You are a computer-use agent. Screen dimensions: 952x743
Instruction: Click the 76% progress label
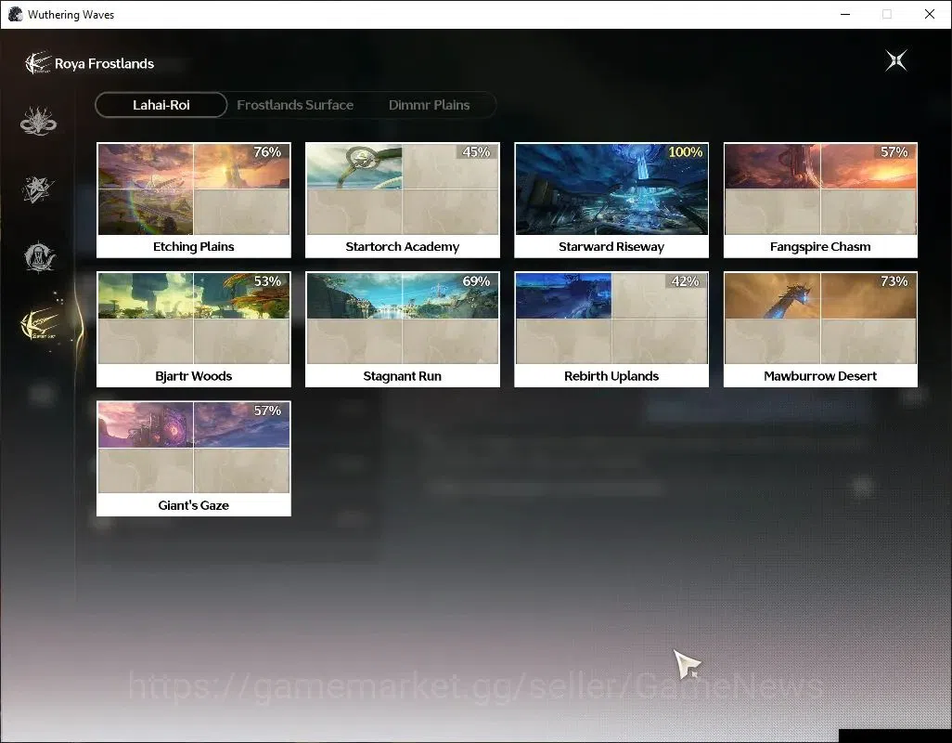[267, 152]
